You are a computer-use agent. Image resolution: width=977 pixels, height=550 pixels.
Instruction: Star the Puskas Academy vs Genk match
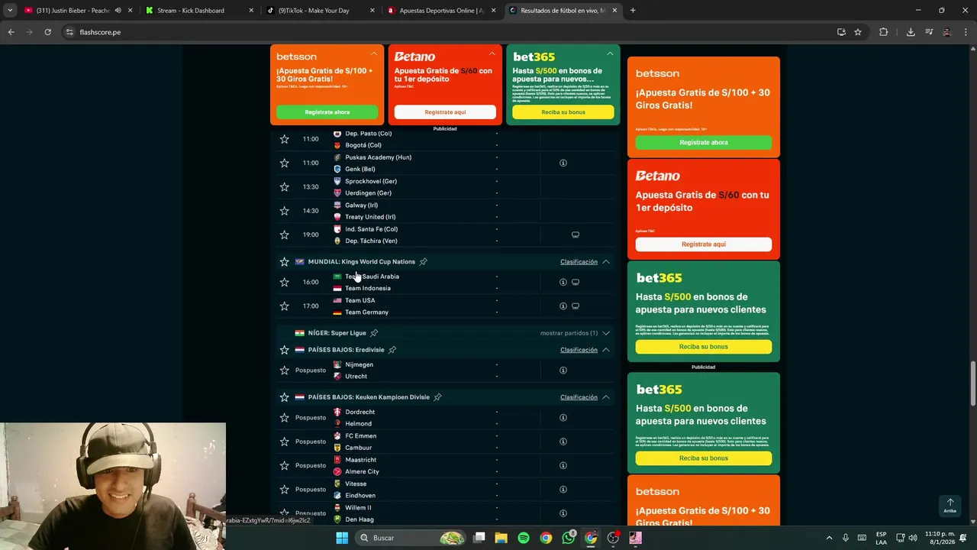(284, 163)
